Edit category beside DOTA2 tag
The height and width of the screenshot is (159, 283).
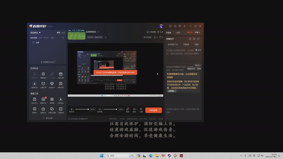105,37
